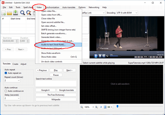
Task: Click the Find magnifier toolbar icon
Action: [x=23, y=13]
